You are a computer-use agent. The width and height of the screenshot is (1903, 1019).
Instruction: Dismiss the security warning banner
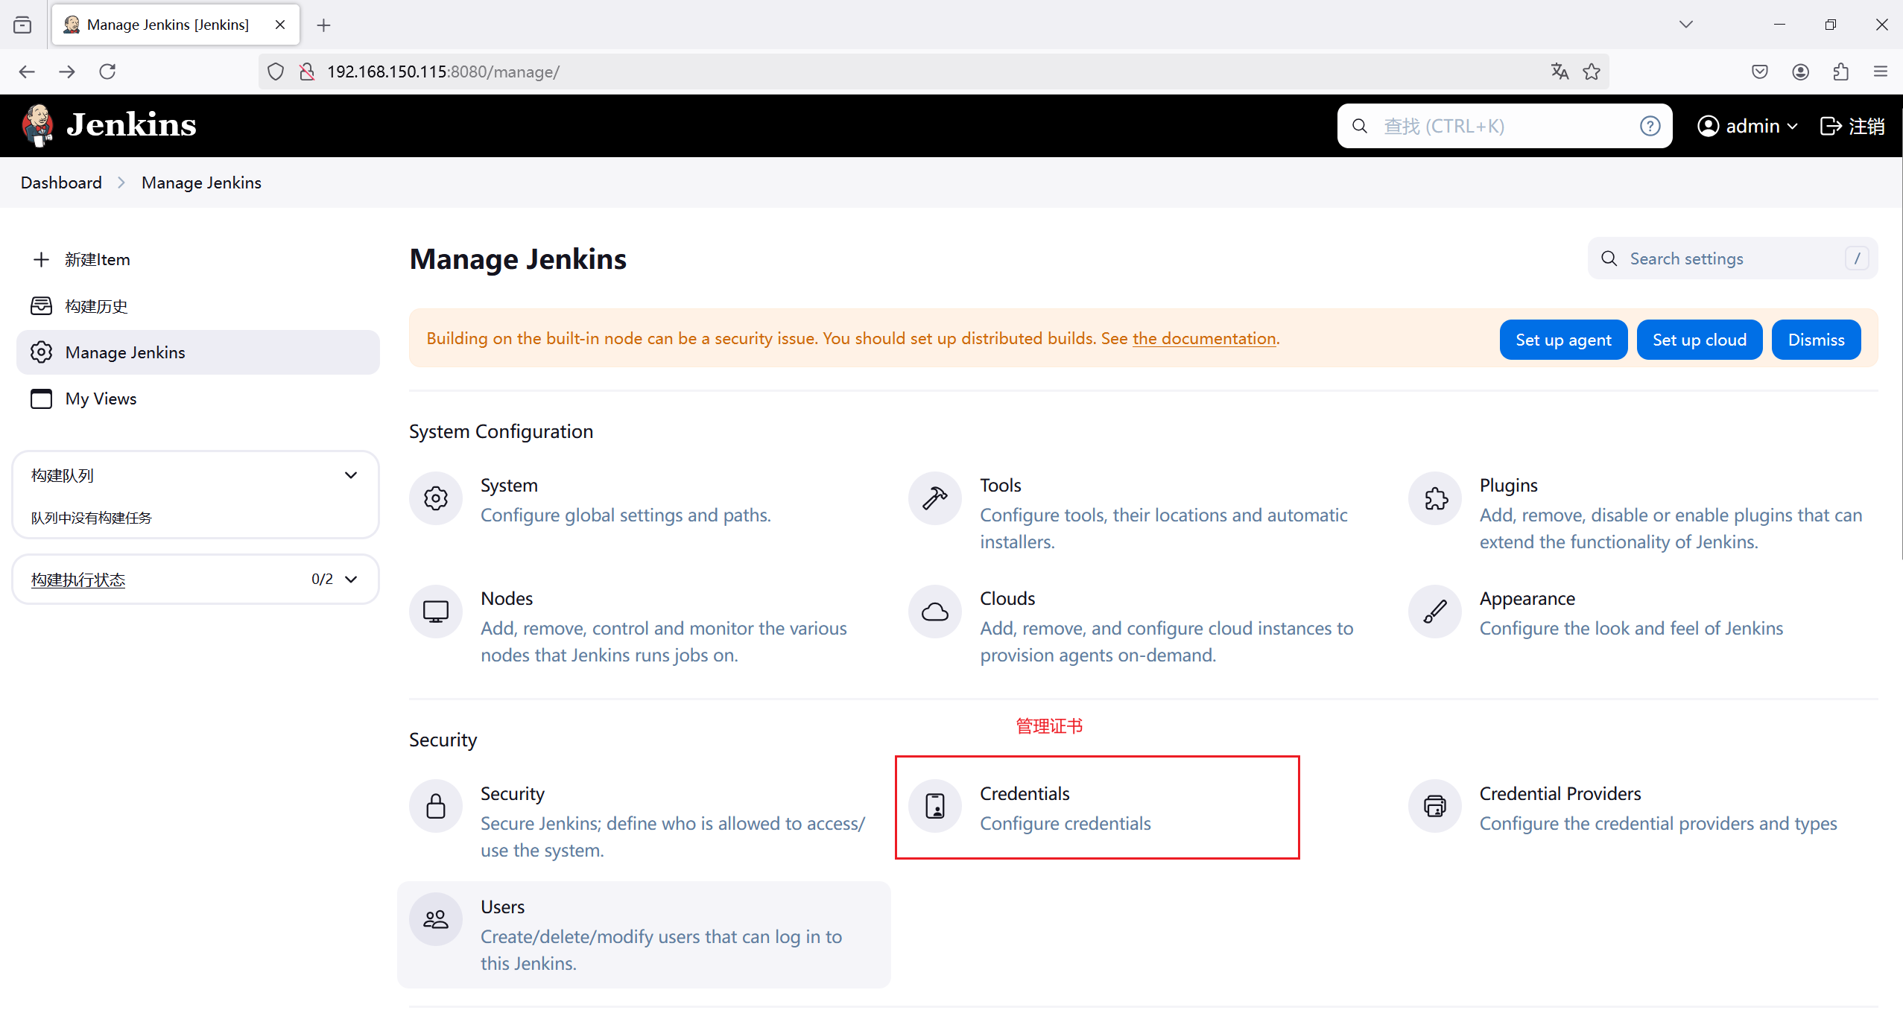coord(1817,340)
